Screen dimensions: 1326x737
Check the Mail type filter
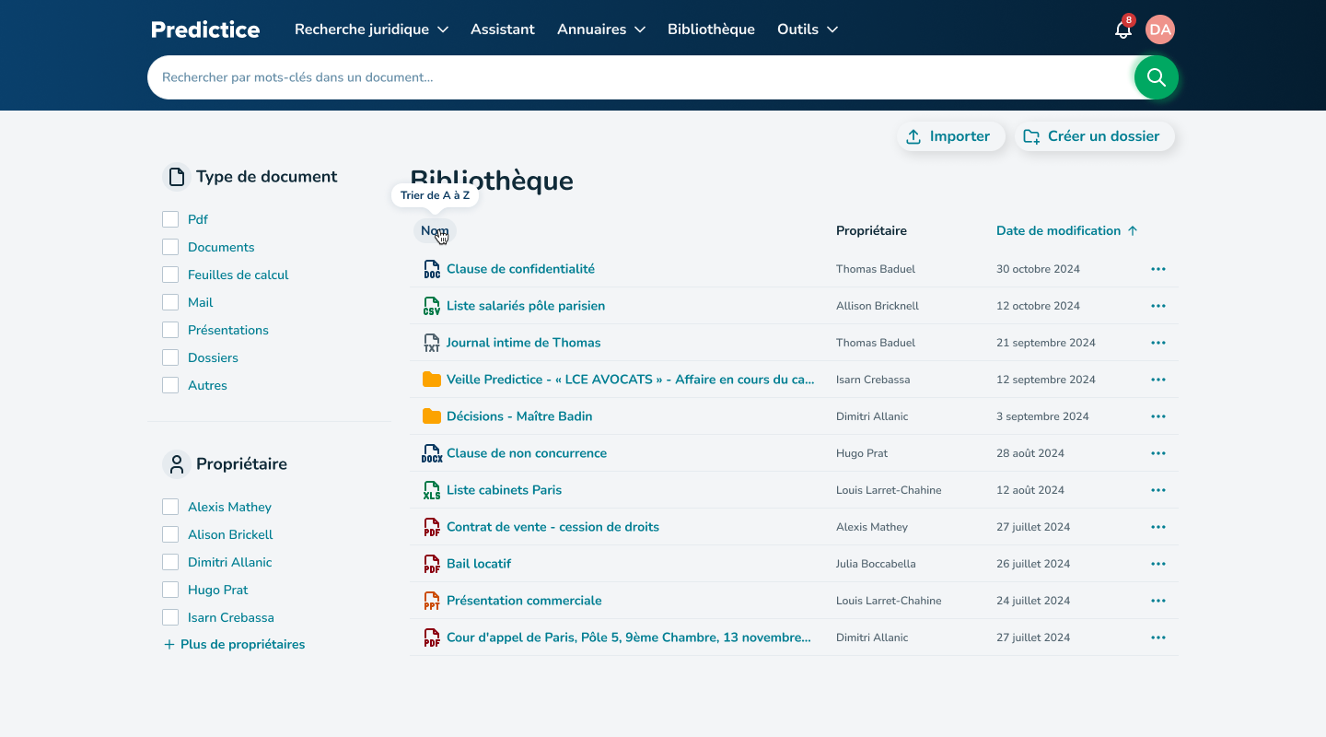tap(170, 302)
